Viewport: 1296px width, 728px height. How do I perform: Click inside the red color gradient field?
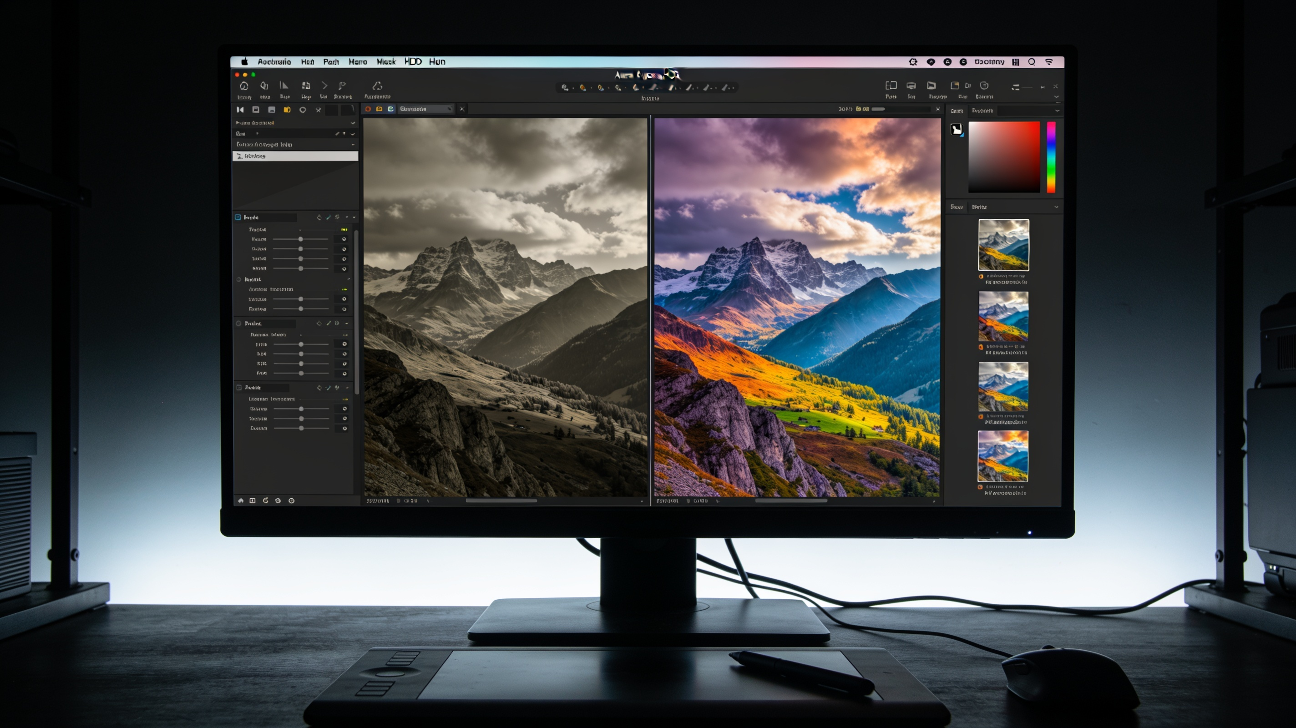click(1004, 157)
